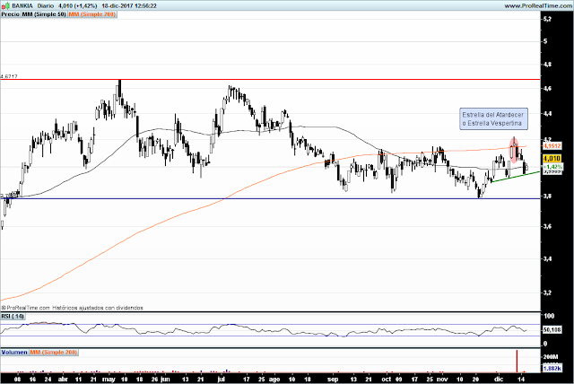Select the blue horizontal support line
The height and width of the screenshot is (384, 574).
point(270,198)
